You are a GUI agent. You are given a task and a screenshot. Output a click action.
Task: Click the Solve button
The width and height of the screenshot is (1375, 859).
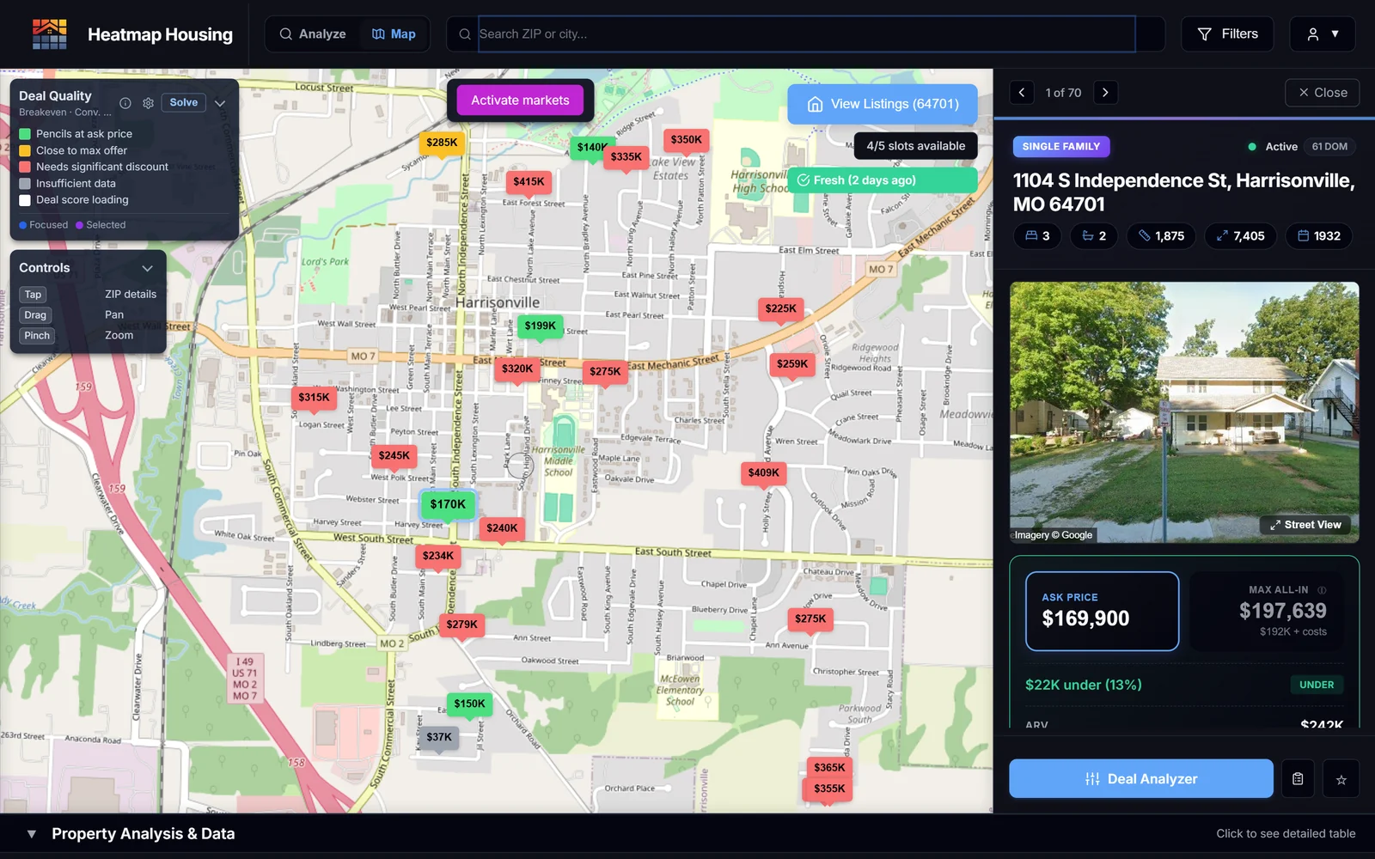pos(184,102)
